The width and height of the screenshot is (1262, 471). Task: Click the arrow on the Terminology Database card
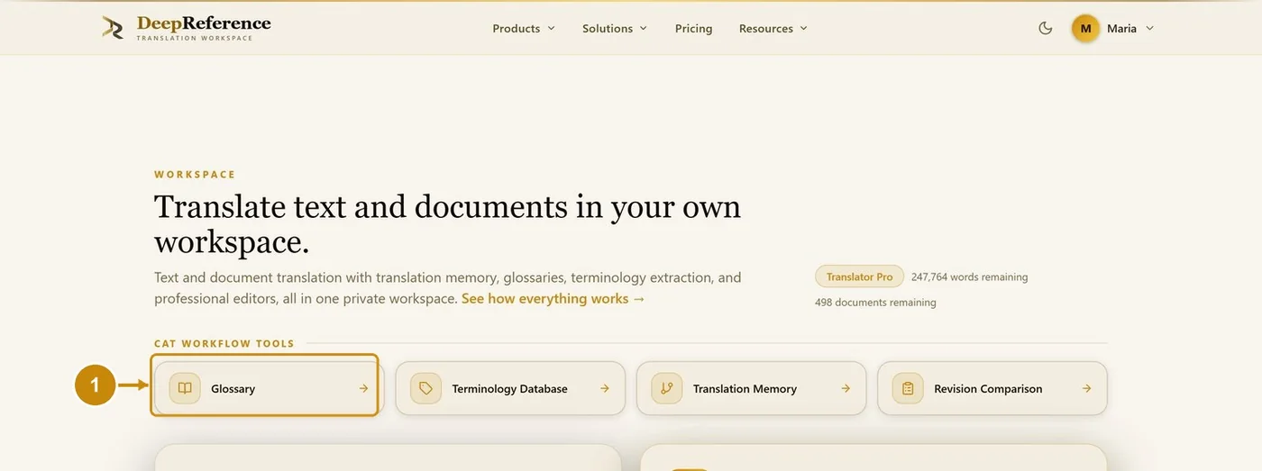click(x=605, y=388)
